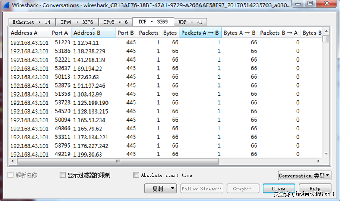Open the IPv4 conversations tab

click(77, 22)
